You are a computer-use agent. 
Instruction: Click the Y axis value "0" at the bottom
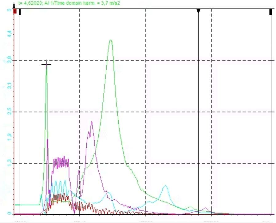[9, 213]
